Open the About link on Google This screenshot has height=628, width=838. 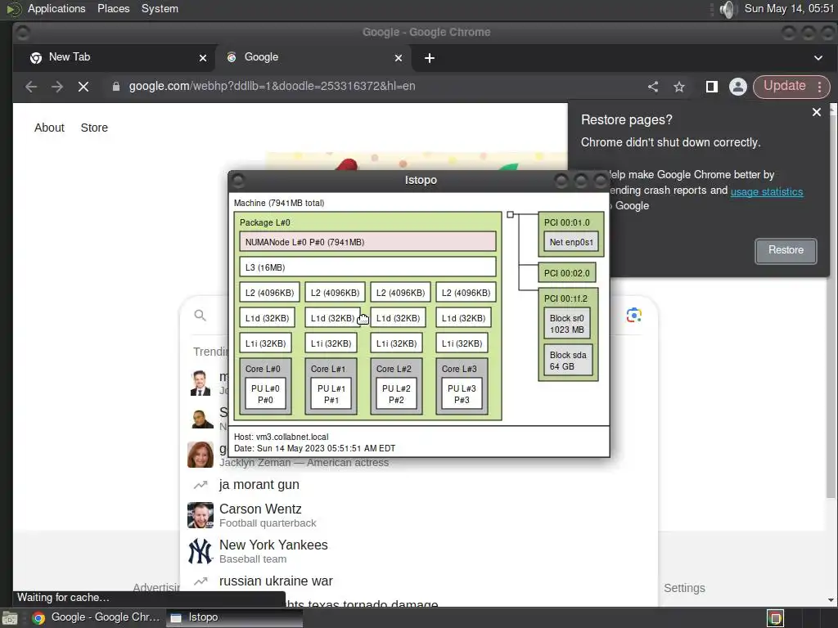click(x=49, y=128)
